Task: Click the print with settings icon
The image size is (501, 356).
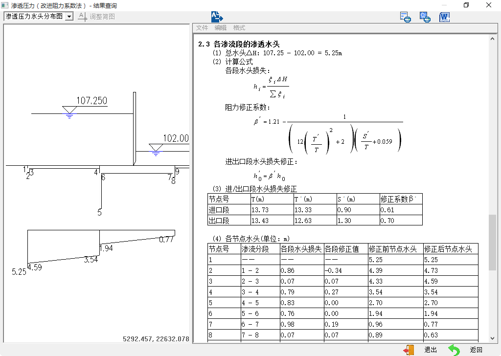Action: [425, 17]
